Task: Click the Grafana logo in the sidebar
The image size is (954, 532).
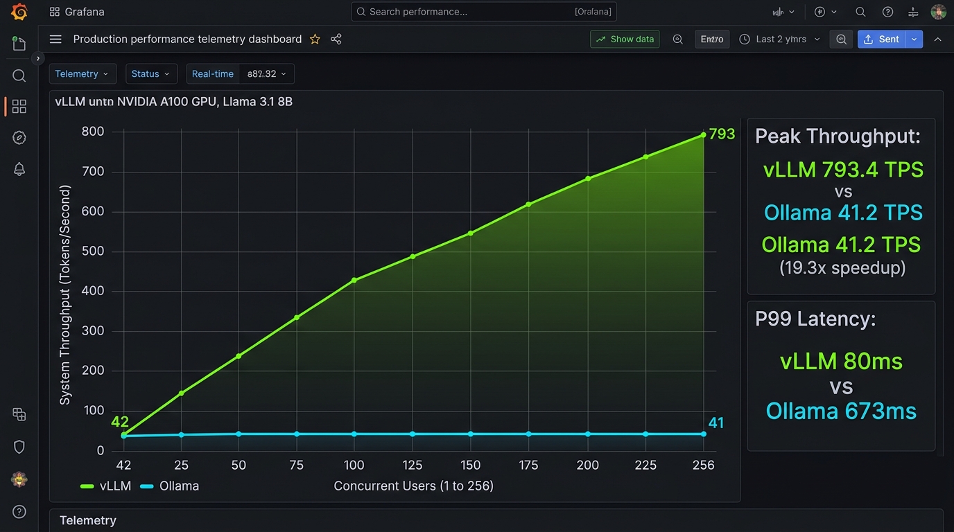Action: coord(19,12)
